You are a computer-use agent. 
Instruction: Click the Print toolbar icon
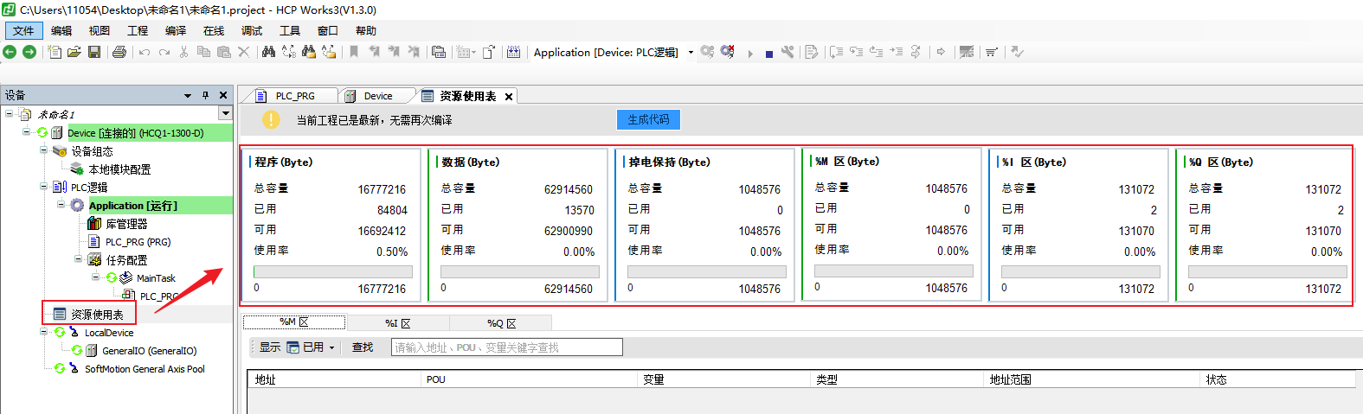[x=119, y=52]
